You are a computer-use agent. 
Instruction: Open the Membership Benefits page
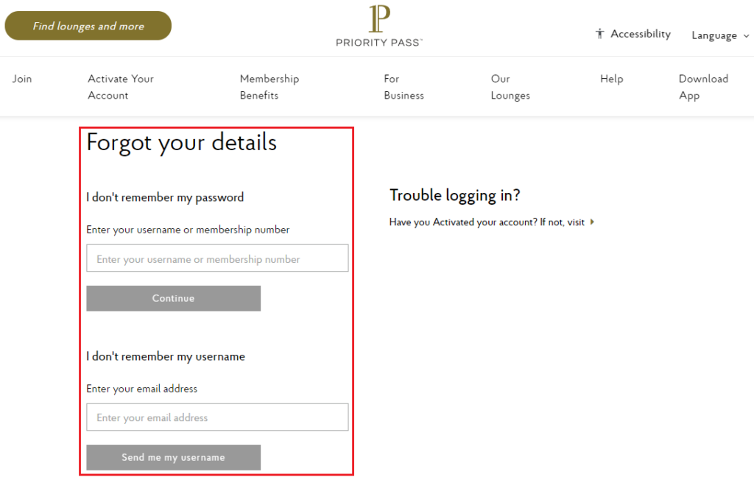269,86
